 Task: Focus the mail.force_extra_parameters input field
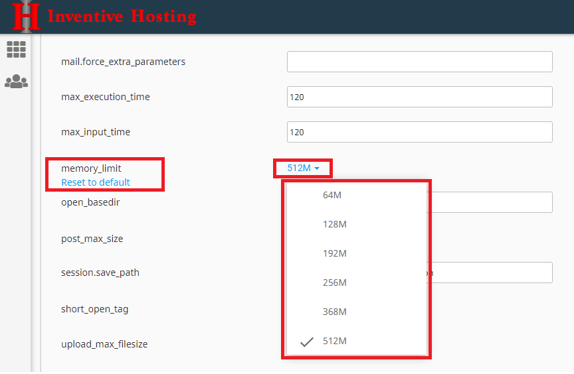point(419,62)
